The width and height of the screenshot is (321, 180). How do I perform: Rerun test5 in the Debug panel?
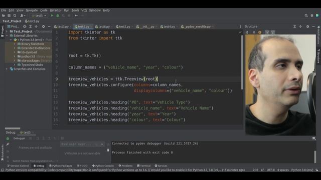[8, 138]
